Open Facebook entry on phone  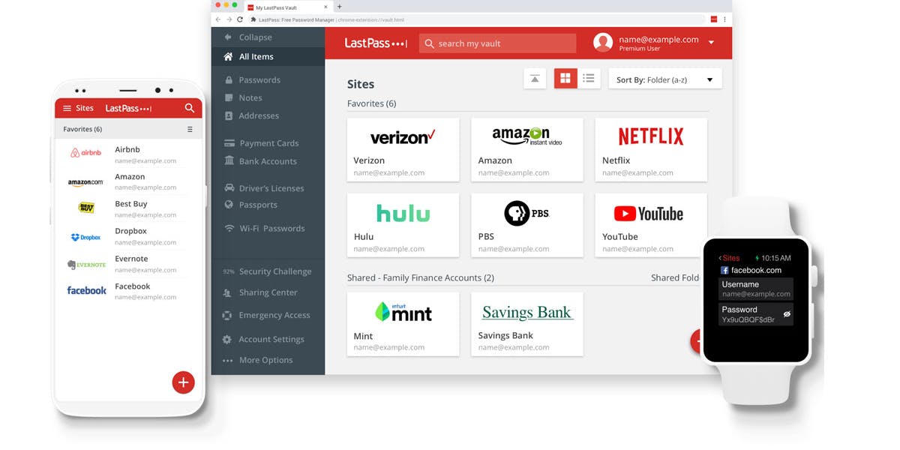coord(128,291)
